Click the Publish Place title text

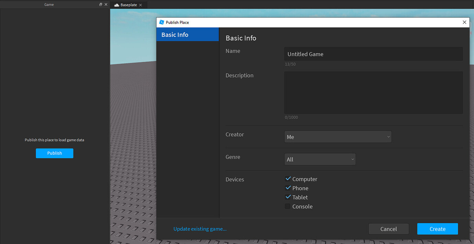[177, 22]
